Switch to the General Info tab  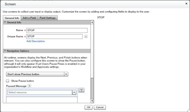click(x=12, y=18)
